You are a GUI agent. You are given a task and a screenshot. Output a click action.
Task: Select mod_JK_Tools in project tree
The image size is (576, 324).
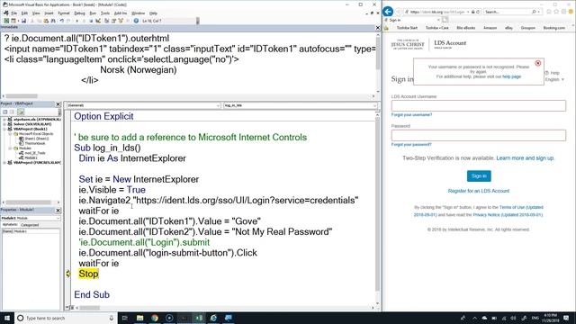35,153
